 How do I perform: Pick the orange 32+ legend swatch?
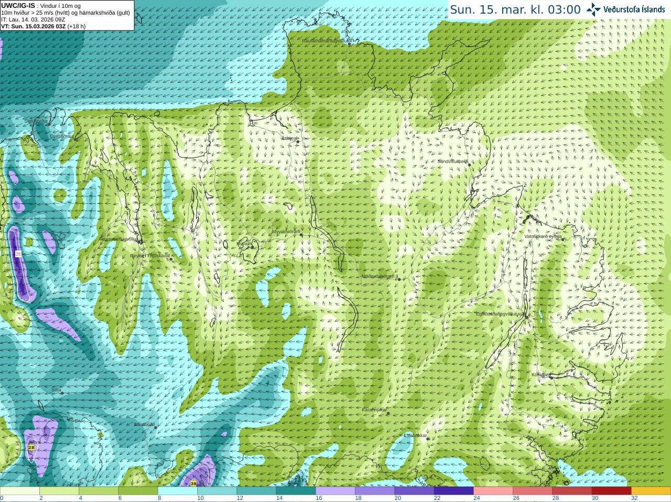(x=651, y=491)
